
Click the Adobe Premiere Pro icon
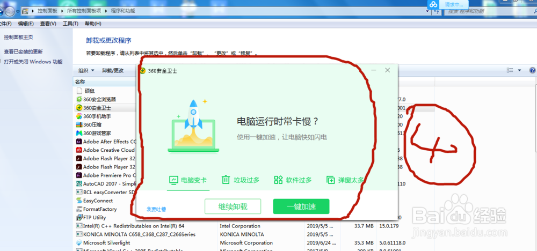pyautogui.click(x=79, y=175)
